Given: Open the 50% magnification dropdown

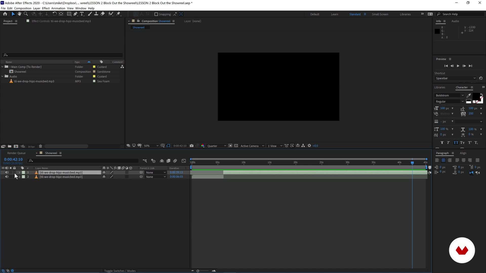Looking at the screenshot, I should tap(151, 146).
